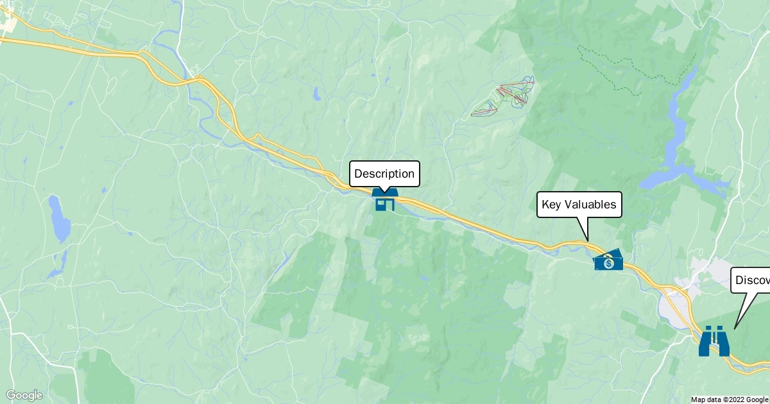This screenshot has width=770, height=404.
Task: Click the small blue pond near top center
Action: coord(316,94)
